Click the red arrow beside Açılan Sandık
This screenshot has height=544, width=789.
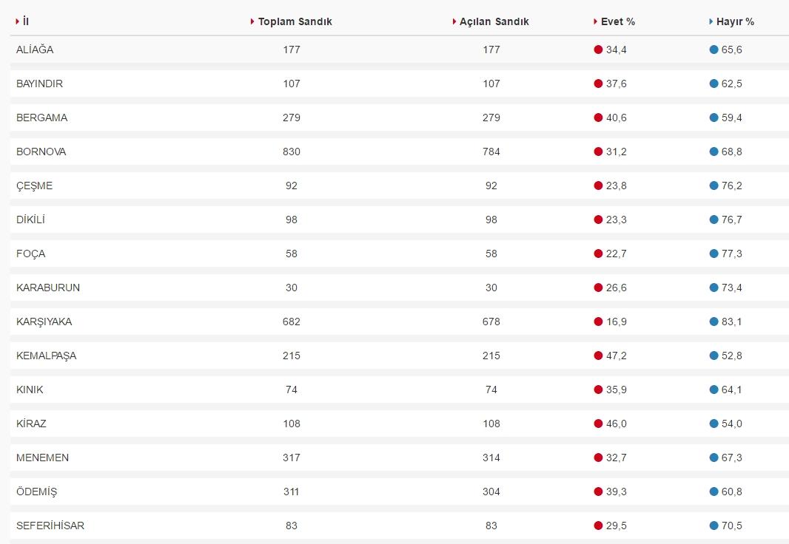pyautogui.click(x=454, y=21)
